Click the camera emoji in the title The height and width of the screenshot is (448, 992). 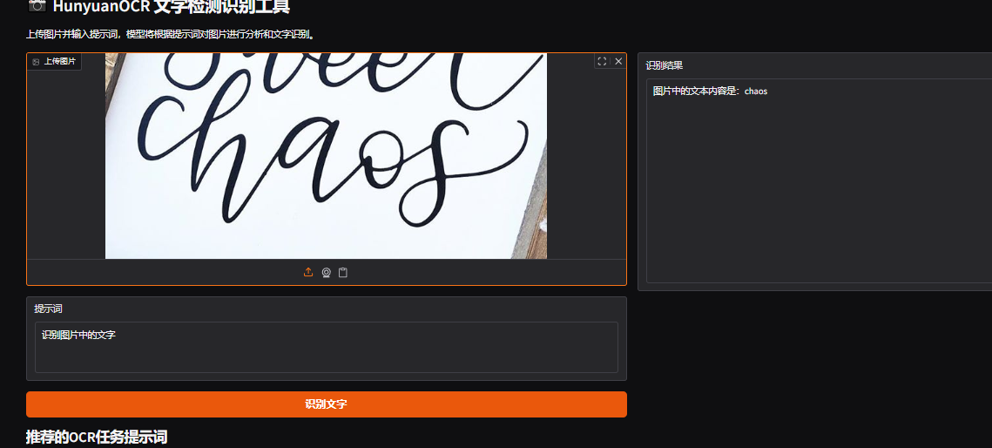tap(37, 6)
